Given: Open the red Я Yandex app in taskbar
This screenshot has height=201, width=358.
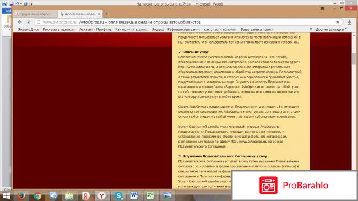Looking at the screenshot, I should [x=85, y=195].
